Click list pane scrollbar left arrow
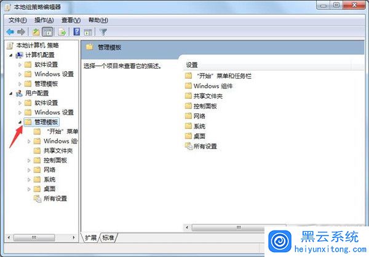The width and height of the screenshot is (369, 257). [x=188, y=228]
